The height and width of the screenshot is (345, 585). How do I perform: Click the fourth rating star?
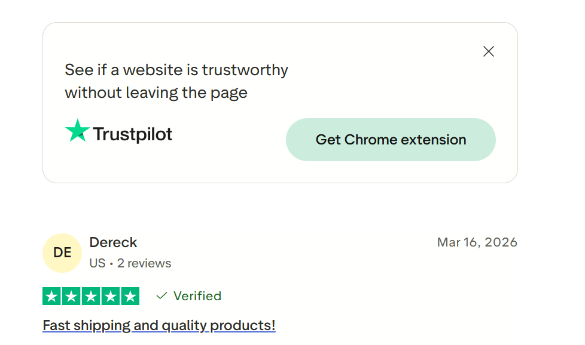pyautogui.click(x=110, y=296)
